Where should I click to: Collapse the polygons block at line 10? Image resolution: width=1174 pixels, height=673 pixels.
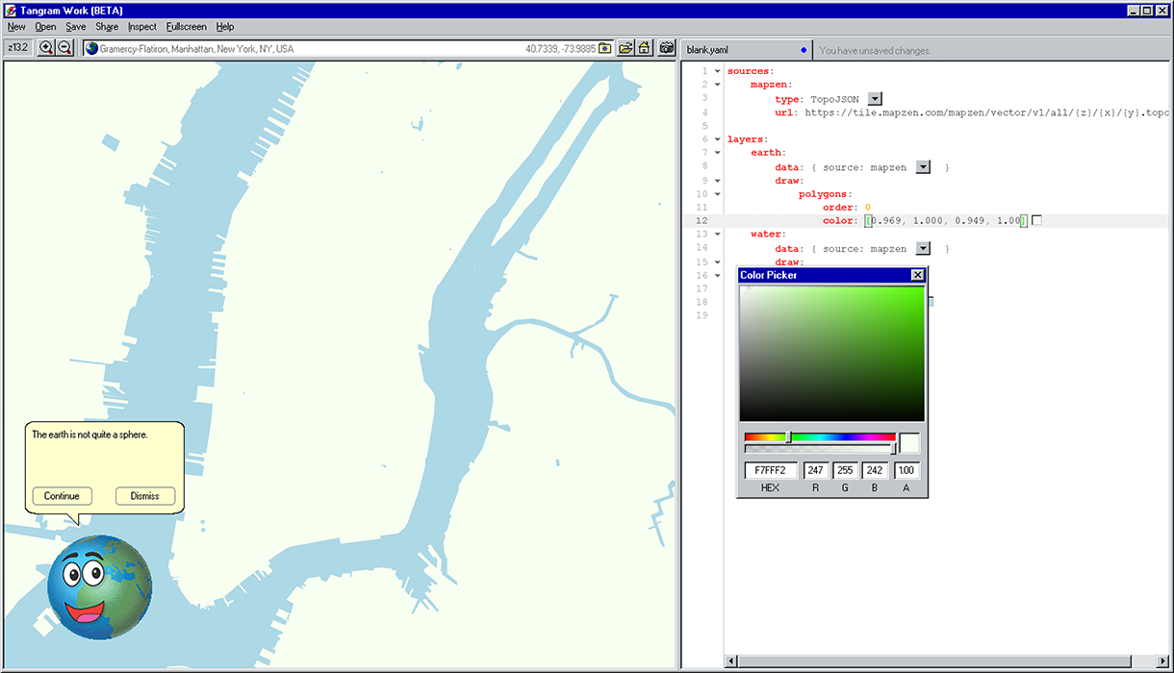717,194
